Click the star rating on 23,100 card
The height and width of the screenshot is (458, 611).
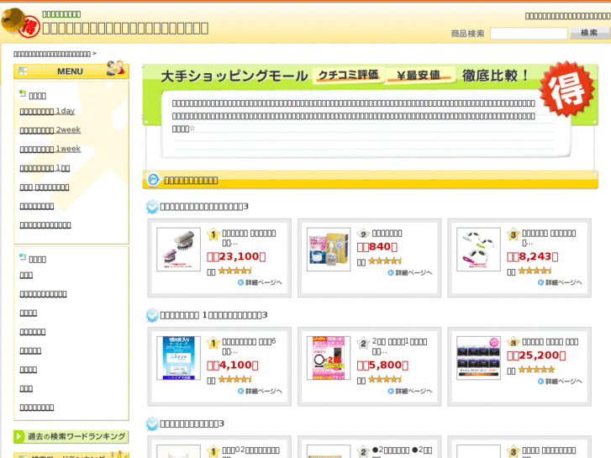235,271
